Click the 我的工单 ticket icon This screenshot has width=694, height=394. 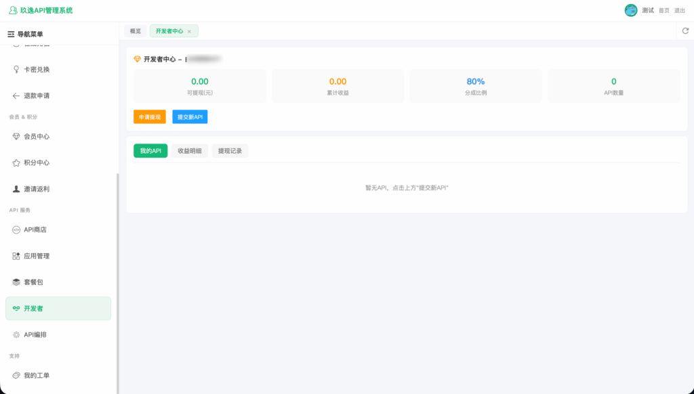pos(16,376)
